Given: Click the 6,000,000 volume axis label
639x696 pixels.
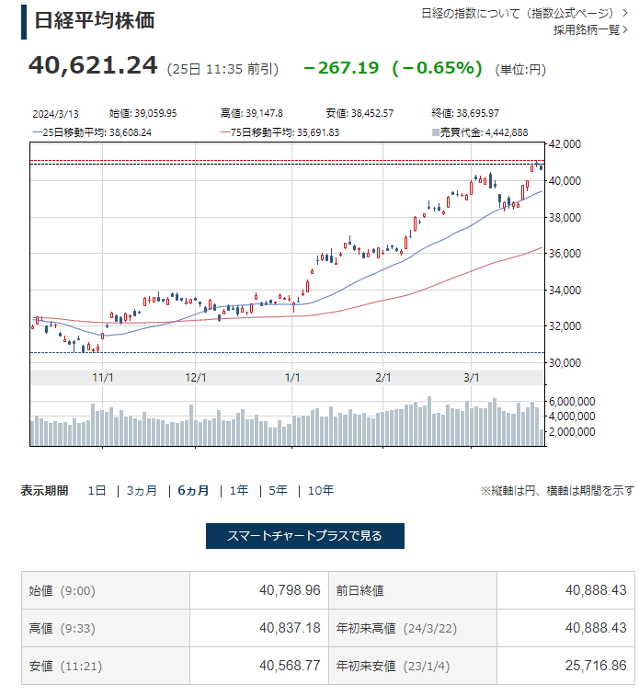Looking at the screenshot, I should click(x=572, y=402).
